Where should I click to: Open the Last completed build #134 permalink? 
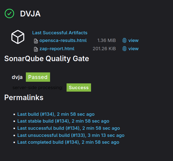click(68, 142)
